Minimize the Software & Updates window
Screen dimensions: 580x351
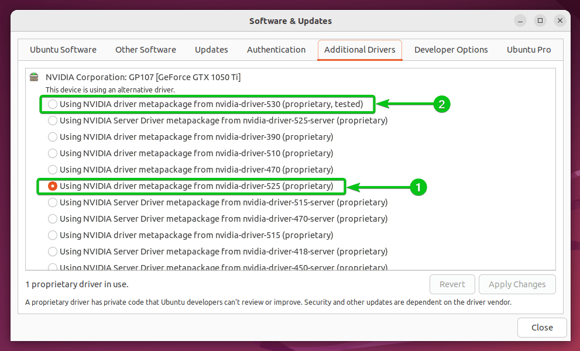click(520, 20)
